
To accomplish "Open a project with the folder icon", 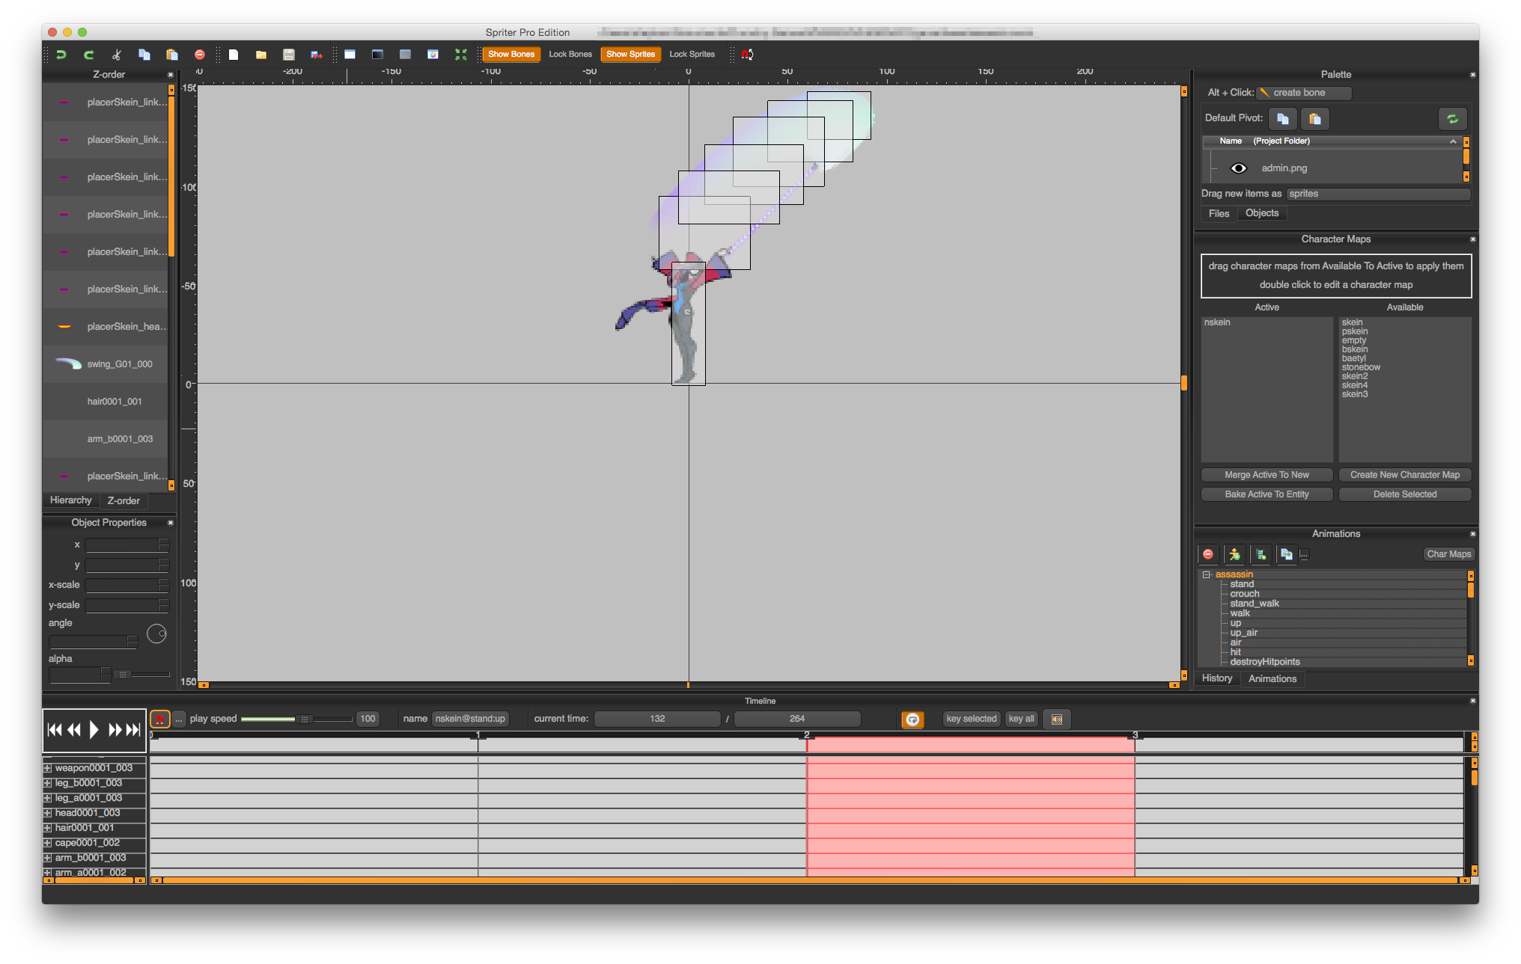I will [x=261, y=55].
